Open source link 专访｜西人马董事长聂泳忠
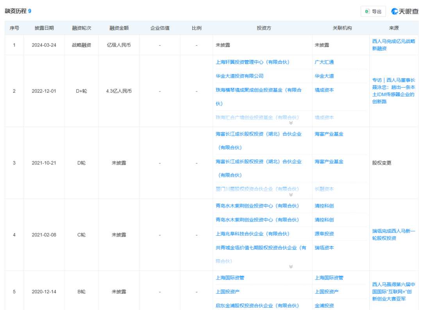The width and height of the screenshot is (422, 310). point(393,91)
